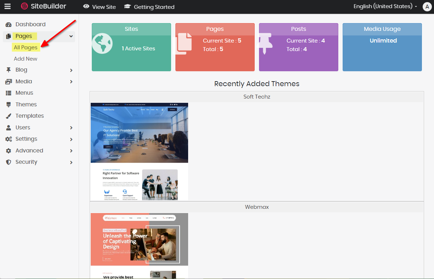Select Add New under Pages

(x=26, y=59)
